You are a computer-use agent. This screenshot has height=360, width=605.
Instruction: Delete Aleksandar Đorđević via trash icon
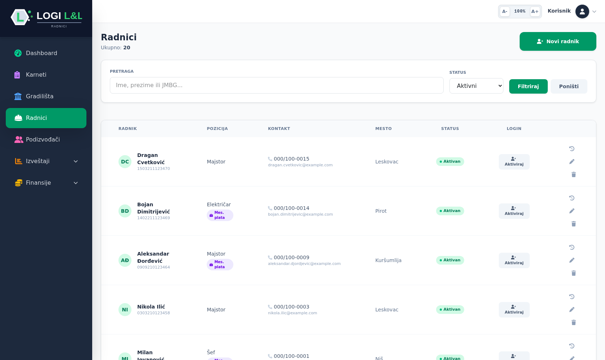tap(573, 273)
